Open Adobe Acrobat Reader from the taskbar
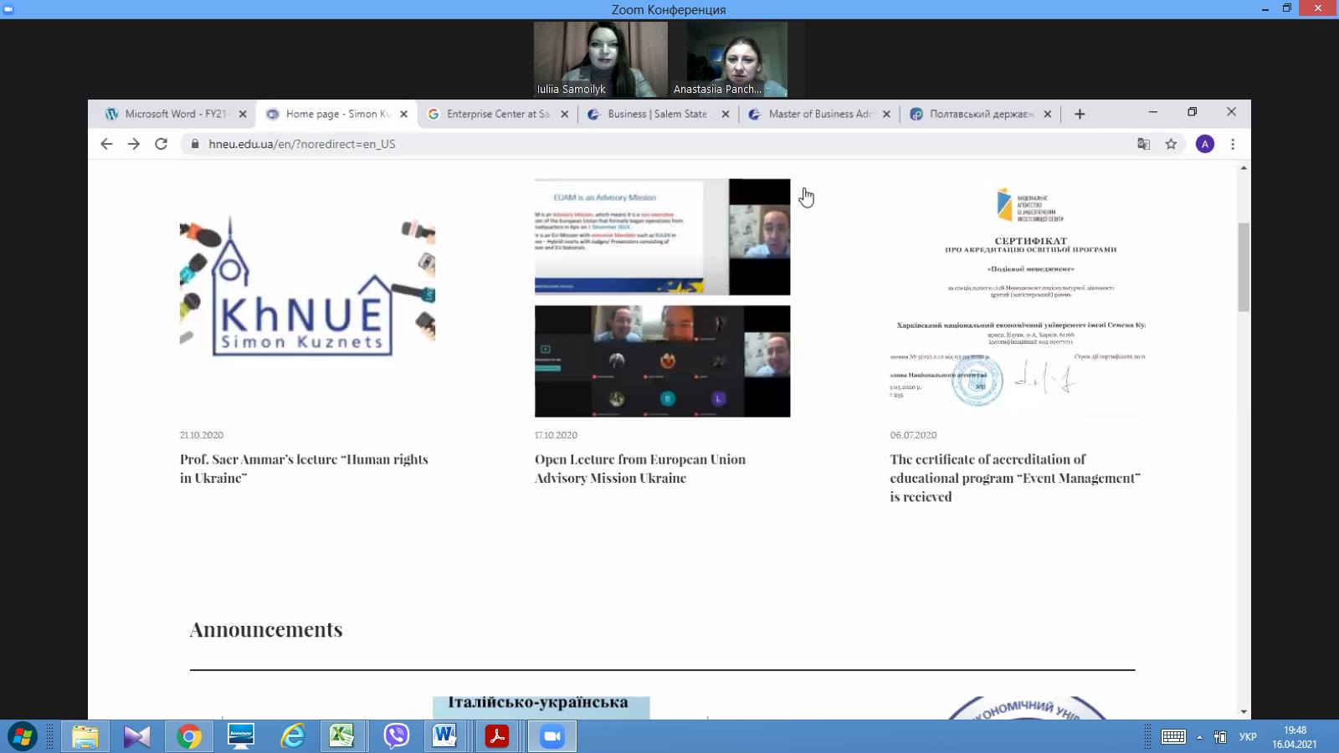 497,736
